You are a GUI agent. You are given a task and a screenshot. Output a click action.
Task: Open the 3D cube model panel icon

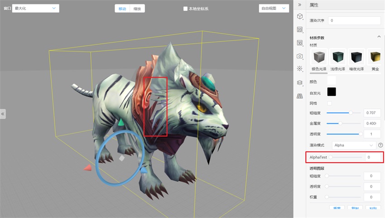(x=299, y=16)
